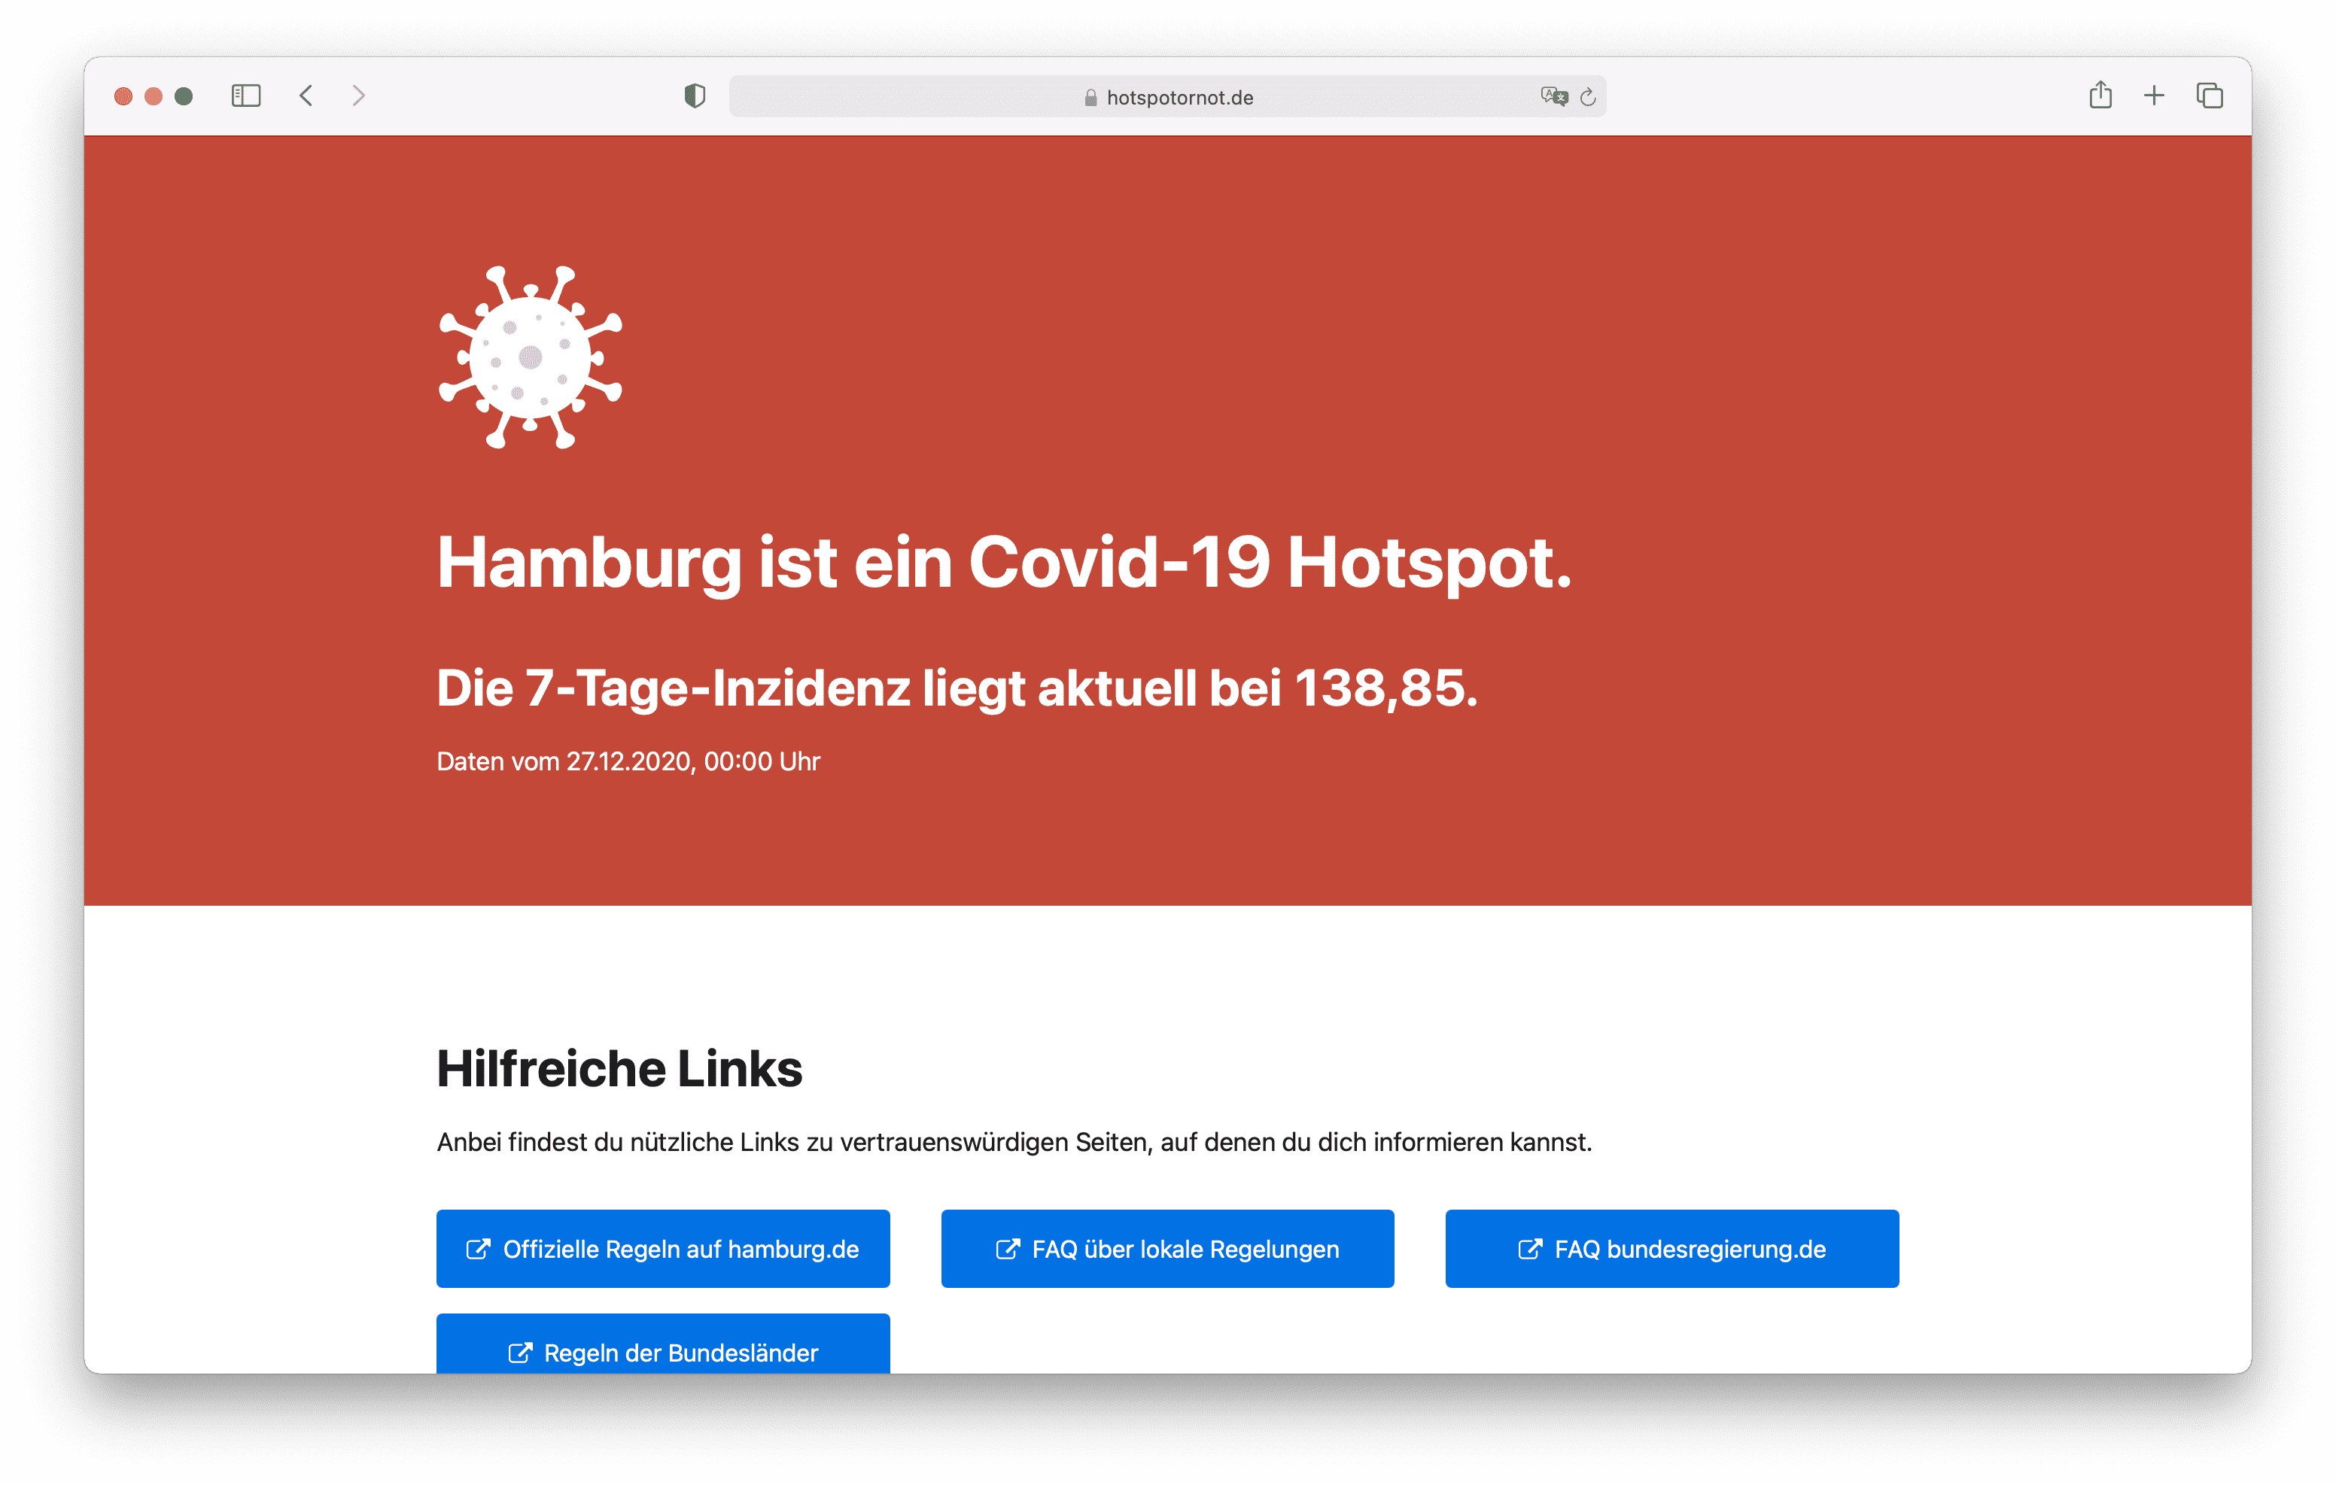This screenshot has height=1485, width=2336.
Task: Go back to the previous page
Action: [x=306, y=96]
